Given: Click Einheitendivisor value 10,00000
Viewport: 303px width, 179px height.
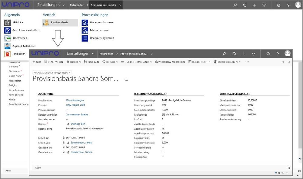Looking at the screenshot, I should click(x=252, y=101).
